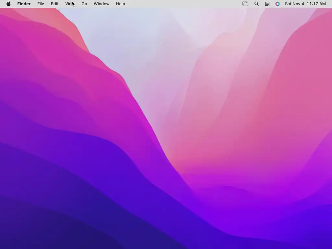The width and height of the screenshot is (332, 249).
Task: Open the Finder application menu
Action: [24, 4]
